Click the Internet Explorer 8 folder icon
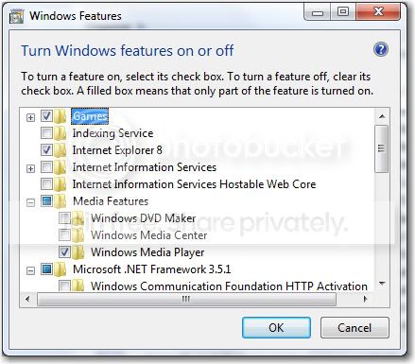415x364 pixels. click(x=60, y=150)
